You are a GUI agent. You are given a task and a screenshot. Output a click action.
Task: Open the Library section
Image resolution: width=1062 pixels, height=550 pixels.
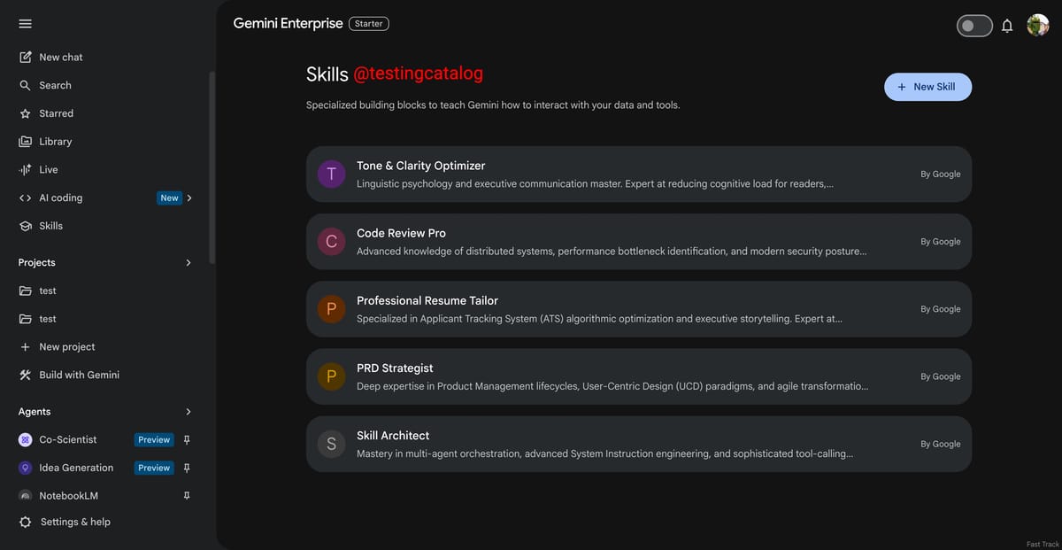tap(25, 141)
